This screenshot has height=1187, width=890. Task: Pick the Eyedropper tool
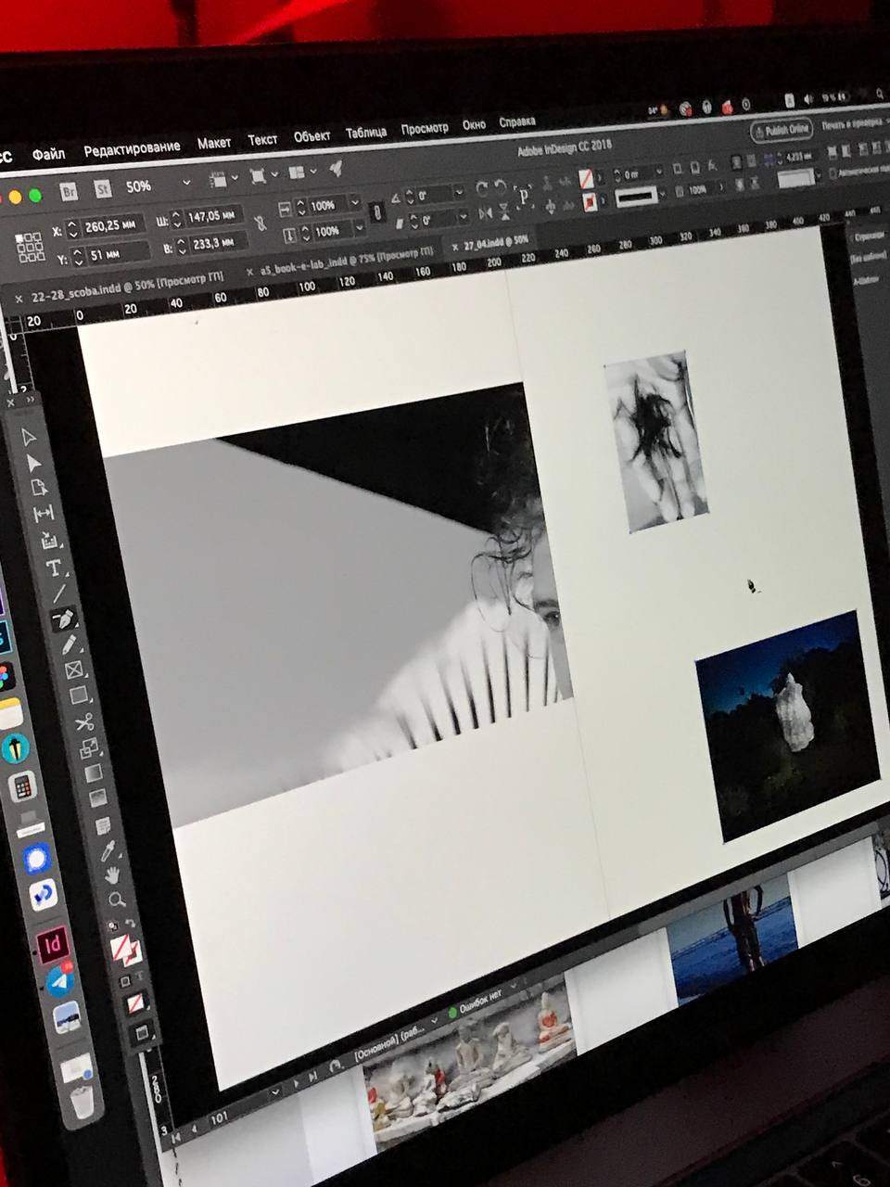[108, 849]
